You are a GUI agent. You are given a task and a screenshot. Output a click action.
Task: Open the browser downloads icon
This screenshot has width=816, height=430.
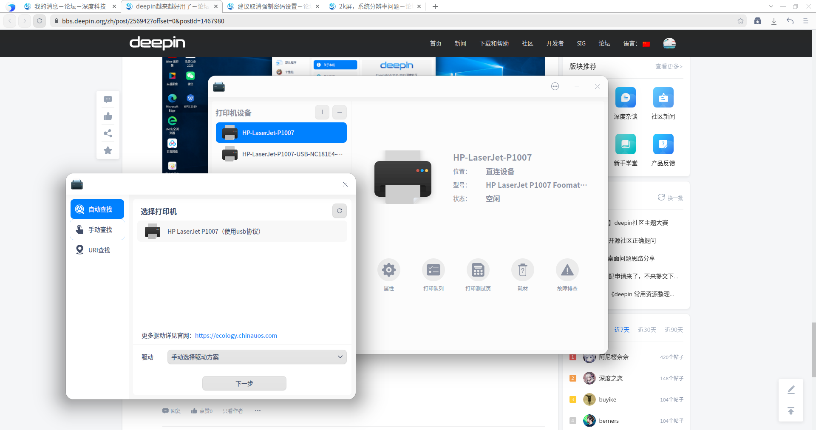[x=774, y=21]
